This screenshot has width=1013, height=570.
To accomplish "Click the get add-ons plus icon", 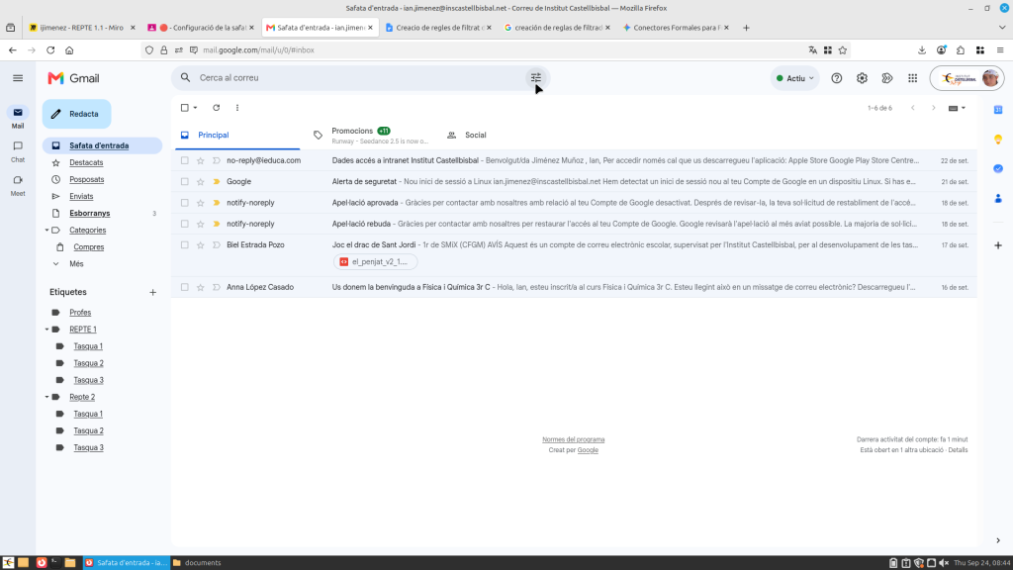I will point(998,245).
